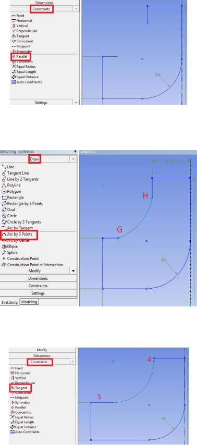Click down arrow beside top Settings header
This screenshot has width=197, height=445.
76,103
